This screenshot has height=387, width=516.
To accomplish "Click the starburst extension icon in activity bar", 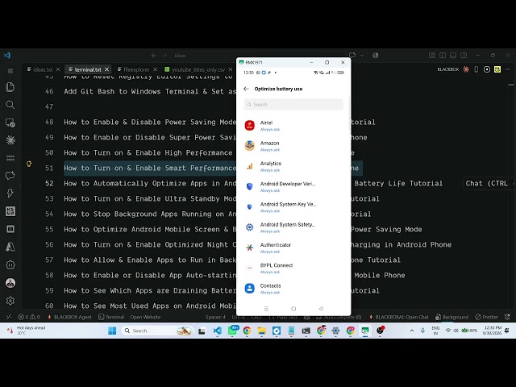I will pos(10,140).
